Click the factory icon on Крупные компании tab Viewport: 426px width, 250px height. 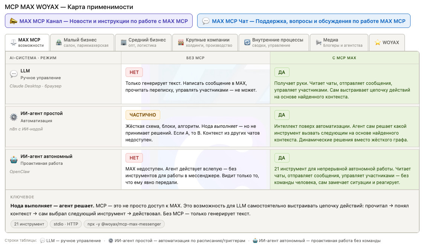tap(181, 42)
